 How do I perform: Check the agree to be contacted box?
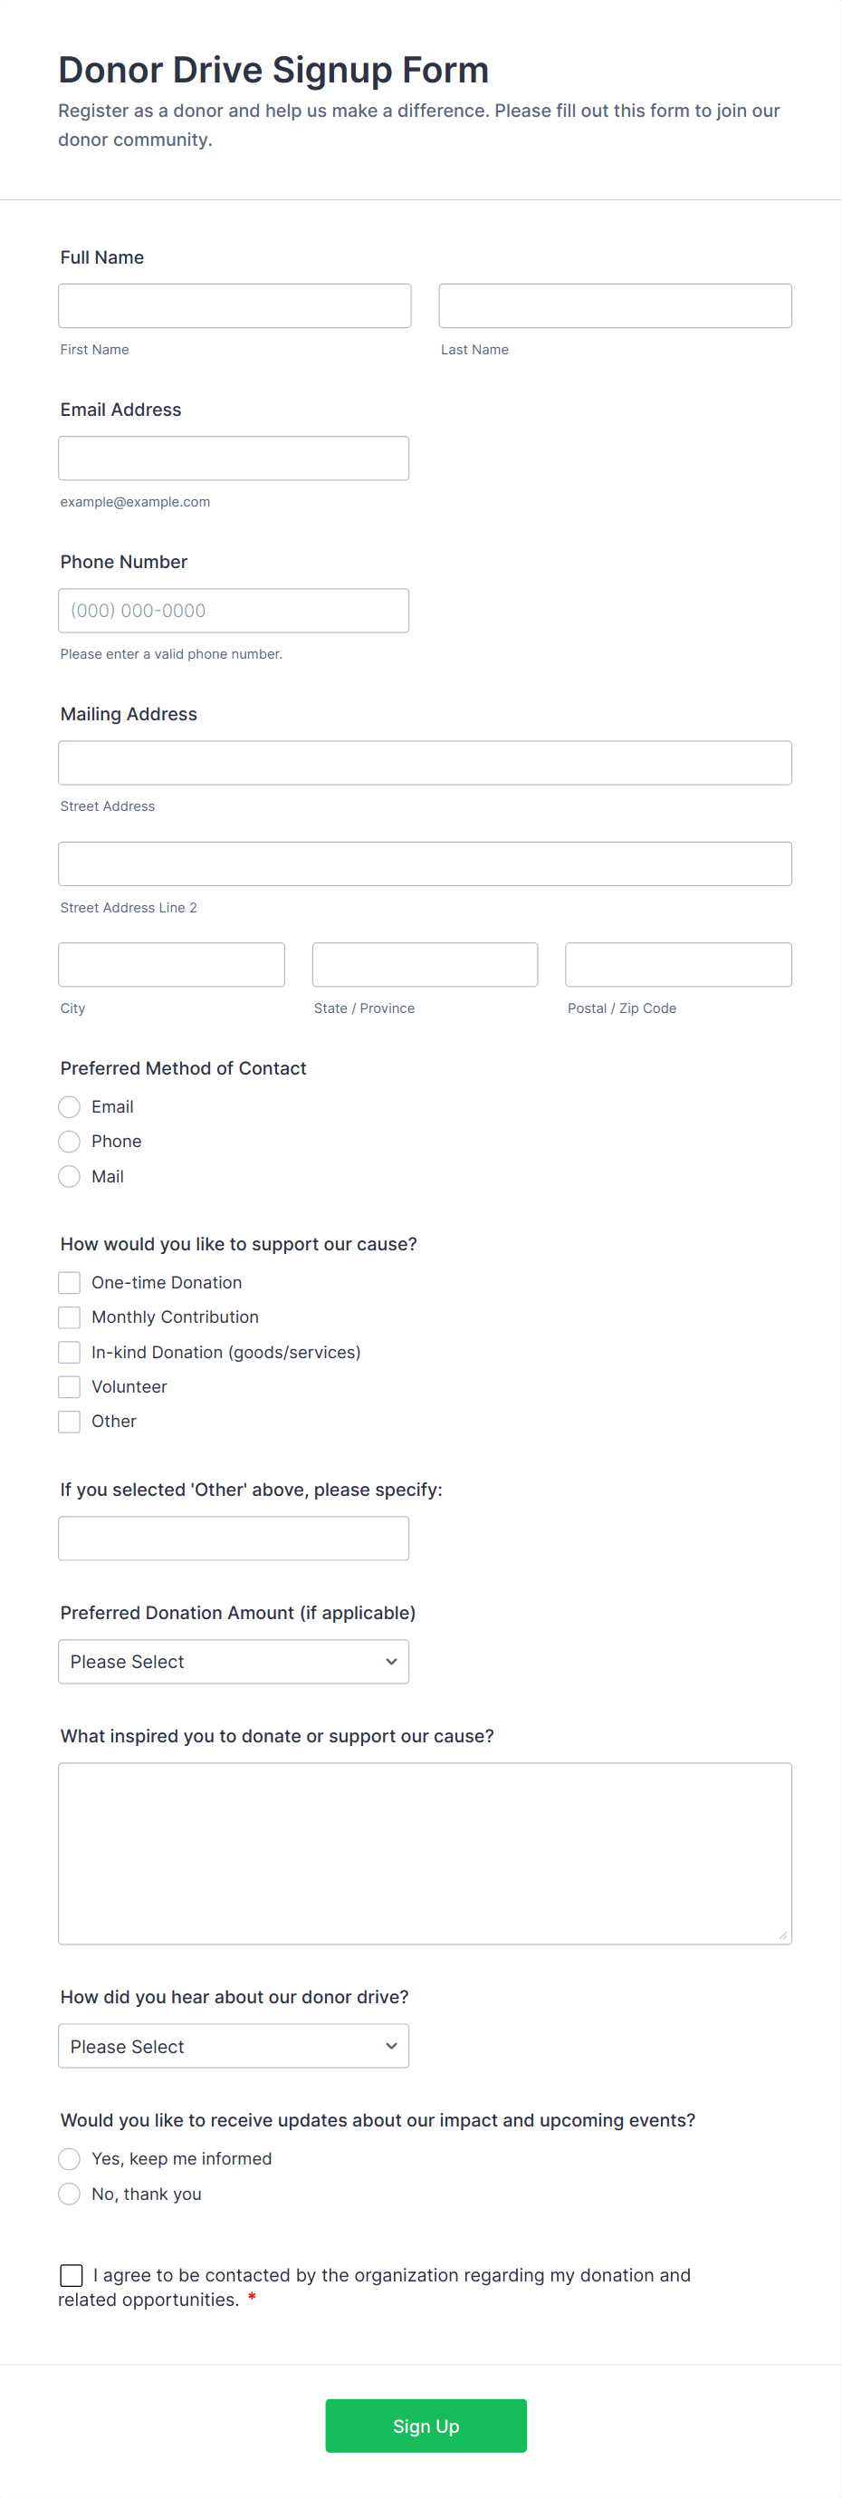[x=72, y=2275]
